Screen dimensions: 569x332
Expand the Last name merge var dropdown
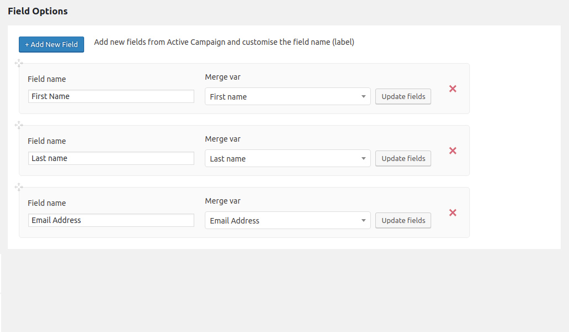[287, 159]
